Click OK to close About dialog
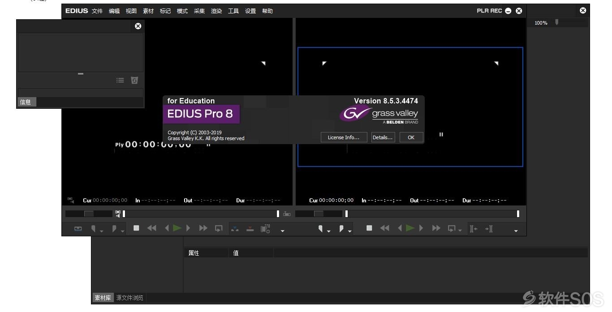 click(x=411, y=137)
